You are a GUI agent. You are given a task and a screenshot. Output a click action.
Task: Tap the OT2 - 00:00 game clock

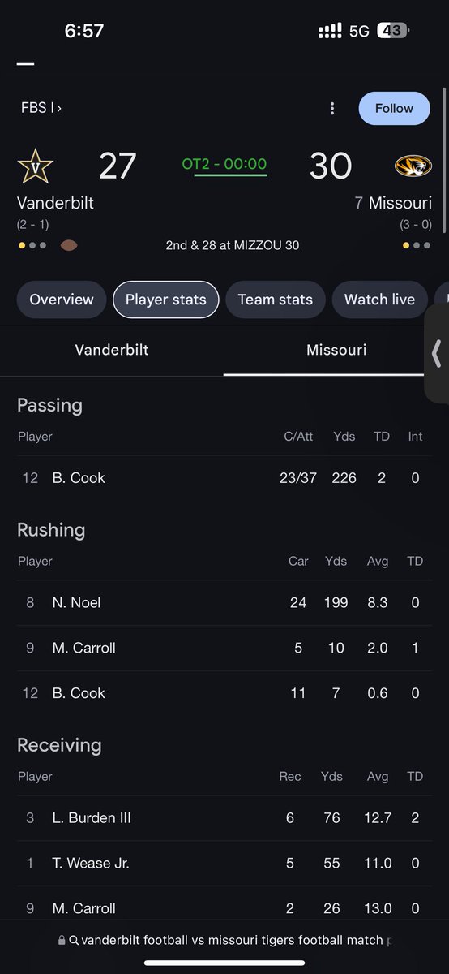(x=224, y=164)
